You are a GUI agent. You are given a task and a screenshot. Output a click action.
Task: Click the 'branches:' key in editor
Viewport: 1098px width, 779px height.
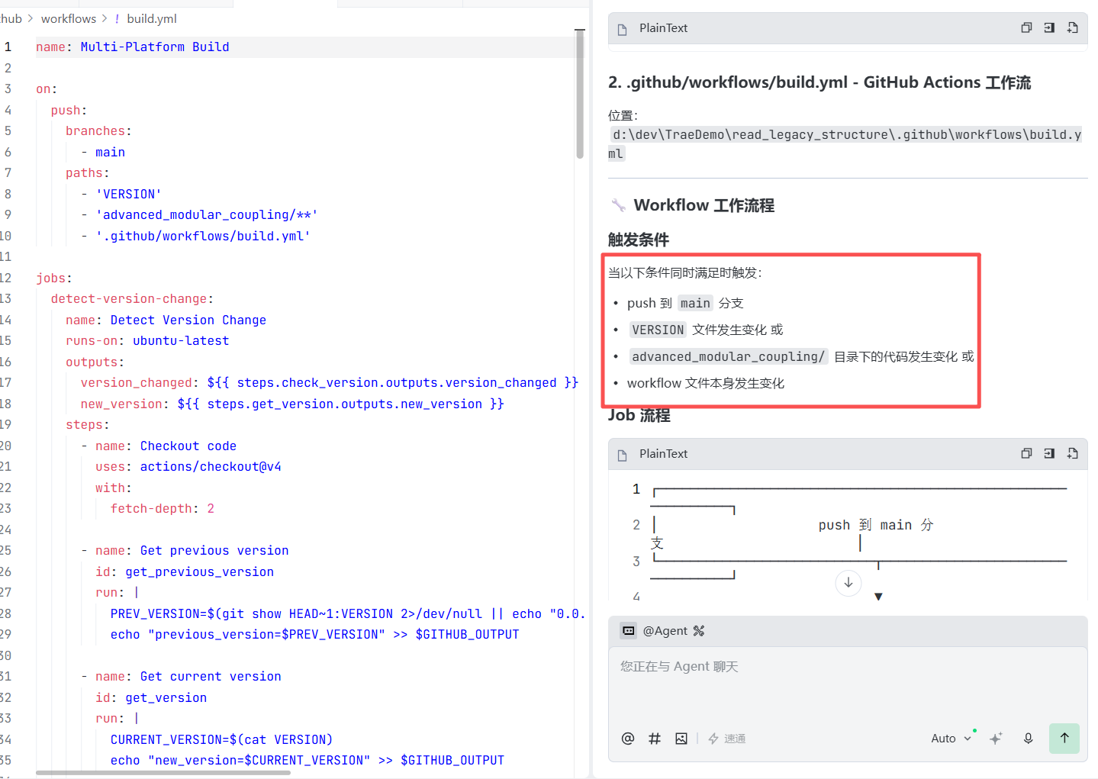coord(98,130)
